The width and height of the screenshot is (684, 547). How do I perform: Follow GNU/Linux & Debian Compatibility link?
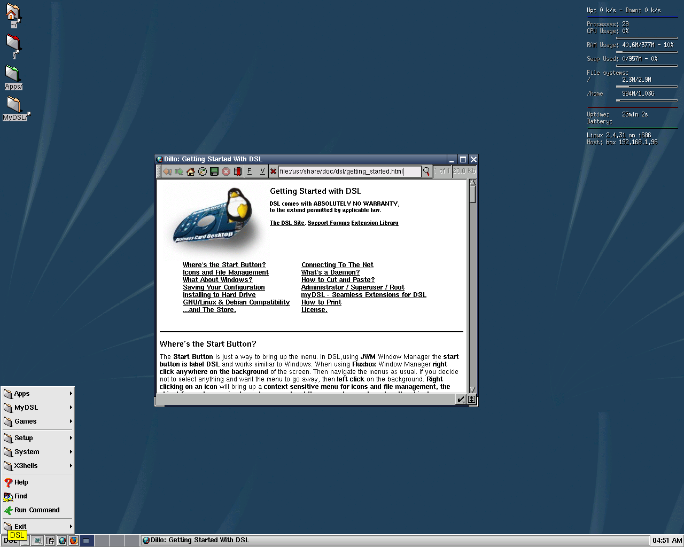point(236,302)
